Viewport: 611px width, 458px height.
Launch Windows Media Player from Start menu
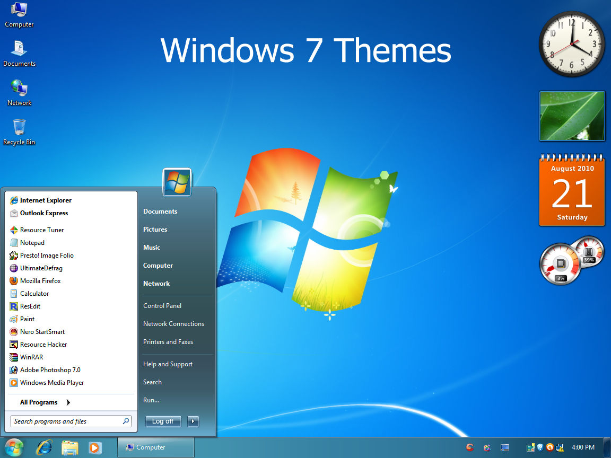pos(47,382)
